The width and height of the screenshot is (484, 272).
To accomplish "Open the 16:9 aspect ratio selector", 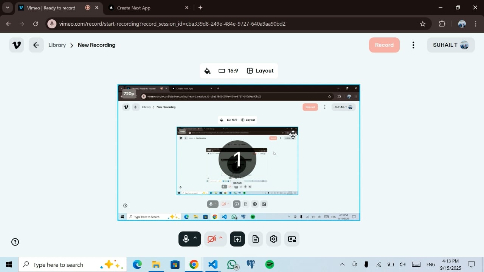I will pos(228,71).
